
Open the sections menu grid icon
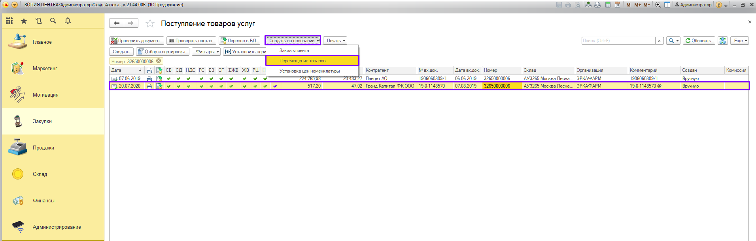(9, 21)
